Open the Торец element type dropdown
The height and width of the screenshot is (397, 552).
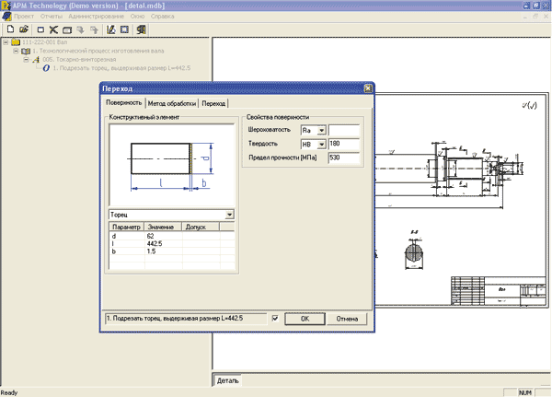(229, 214)
